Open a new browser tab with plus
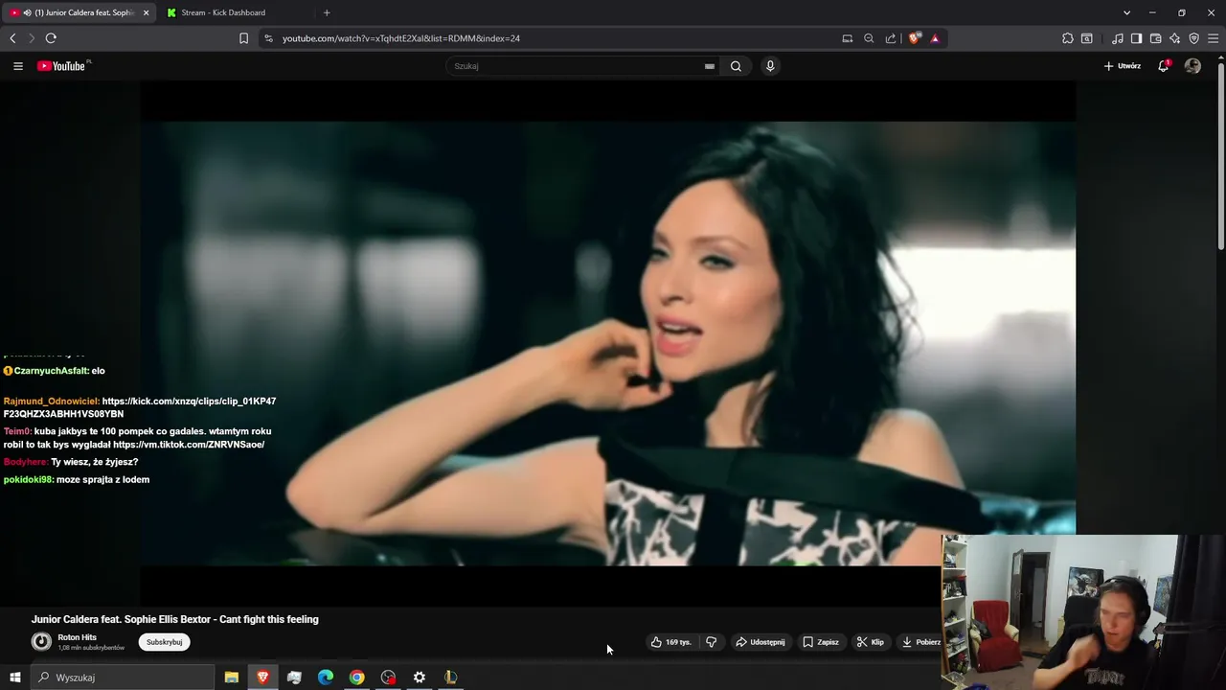This screenshot has height=690, width=1226. click(x=327, y=12)
